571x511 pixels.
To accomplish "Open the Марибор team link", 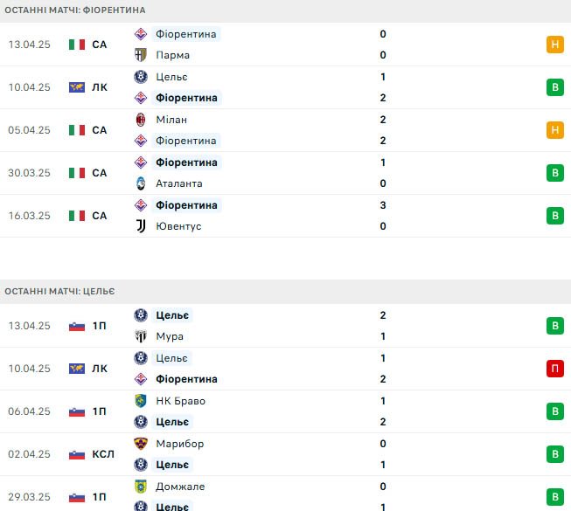I will point(180,444).
